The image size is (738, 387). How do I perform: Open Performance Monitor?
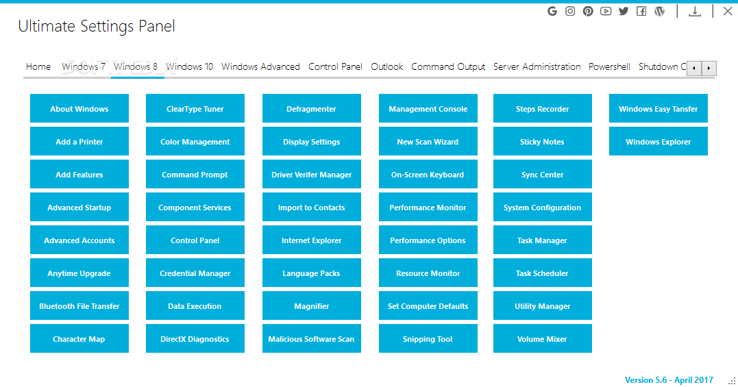tap(428, 208)
